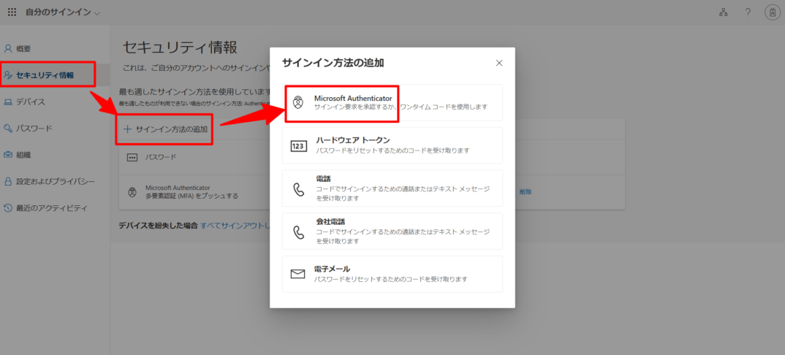The image size is (785, 355).
Task: Click the 概要 person icon
Action: pyautogui.click(x=8, y=48)
